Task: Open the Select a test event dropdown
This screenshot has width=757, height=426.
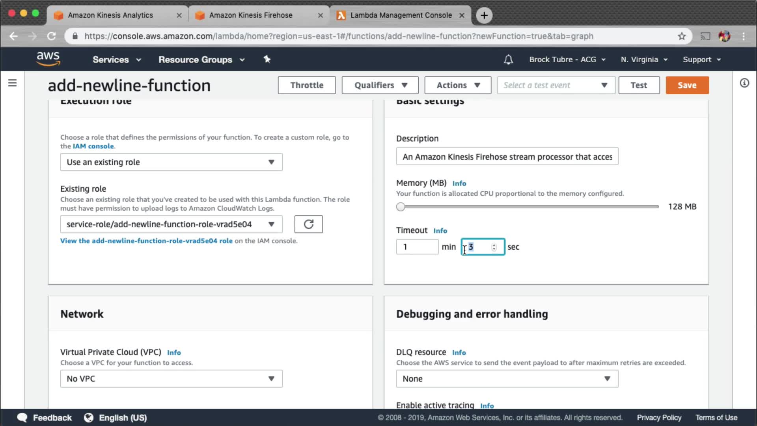Action: click(x=556, y=85)
